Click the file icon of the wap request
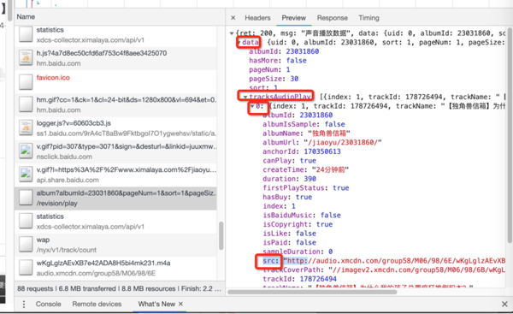This screenshot has height=314, width=513. 26,244
